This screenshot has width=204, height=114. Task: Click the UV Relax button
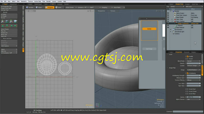[9, 14]
